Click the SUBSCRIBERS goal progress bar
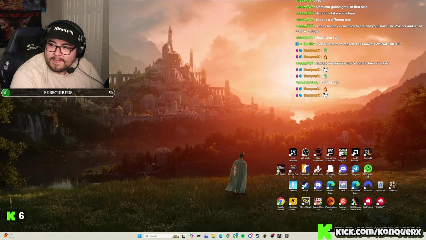Image resolution: width=426 pixels, height=240 pixels. click(x=58, y=93)
